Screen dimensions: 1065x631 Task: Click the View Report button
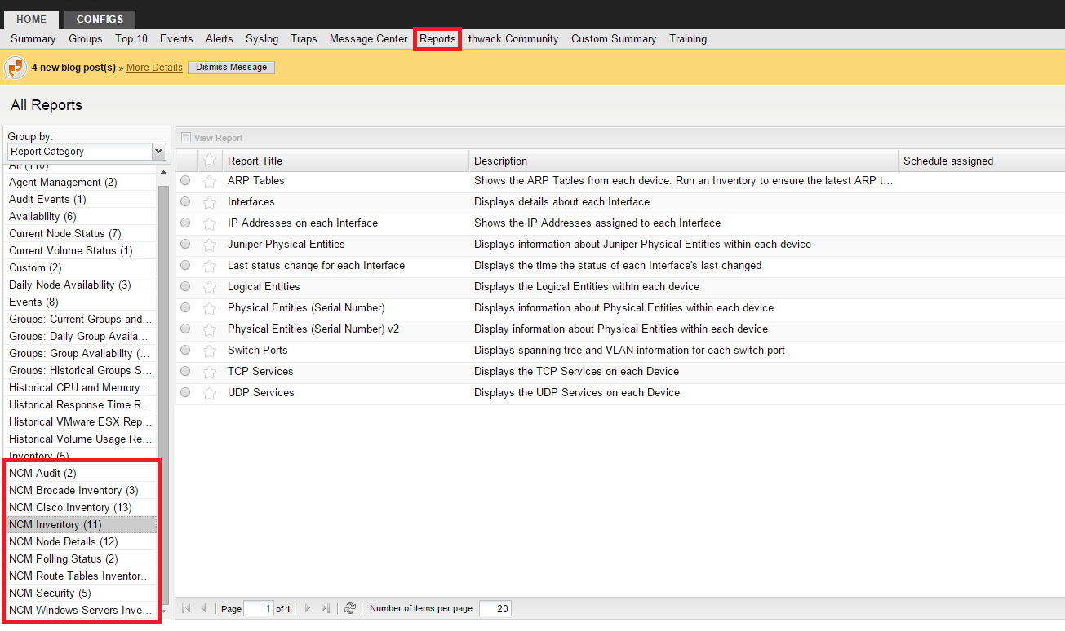click(x=212, y=138)
